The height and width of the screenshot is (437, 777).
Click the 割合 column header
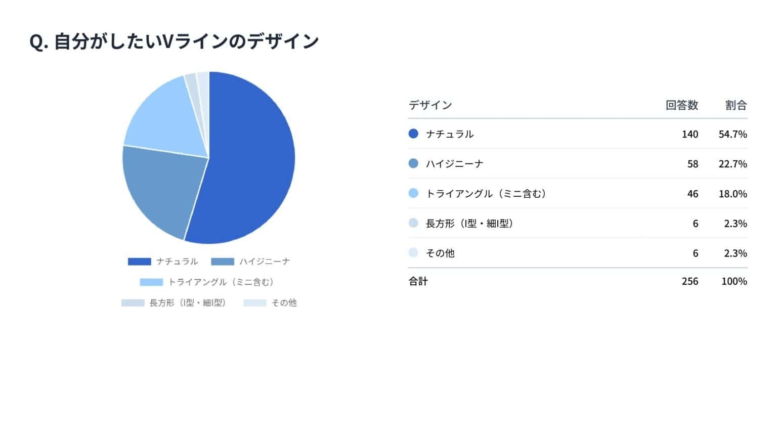click(736, 105)
